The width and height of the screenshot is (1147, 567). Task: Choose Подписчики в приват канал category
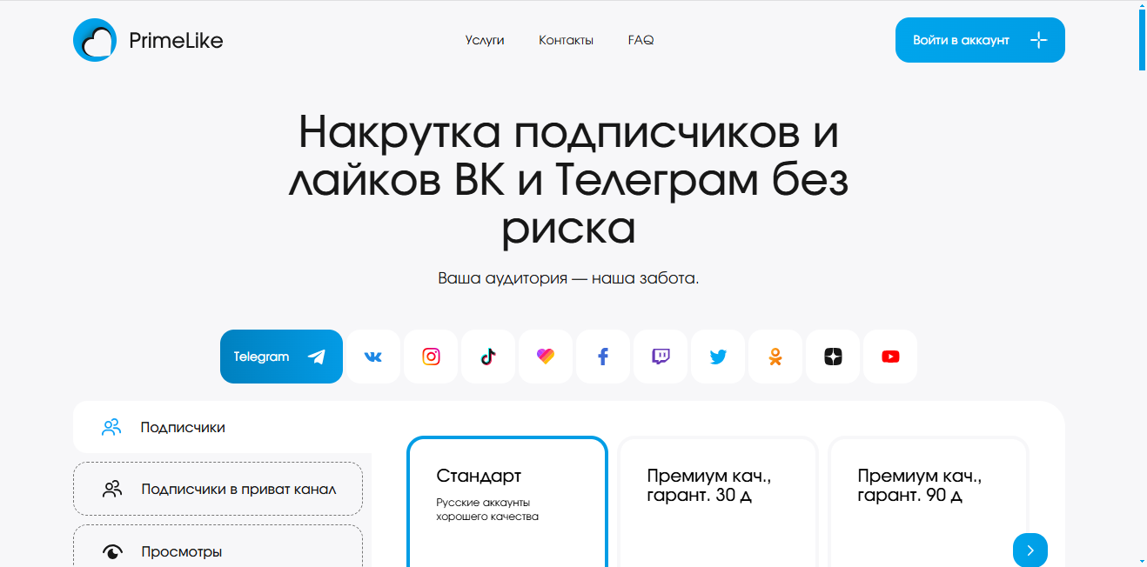[218, 489]
